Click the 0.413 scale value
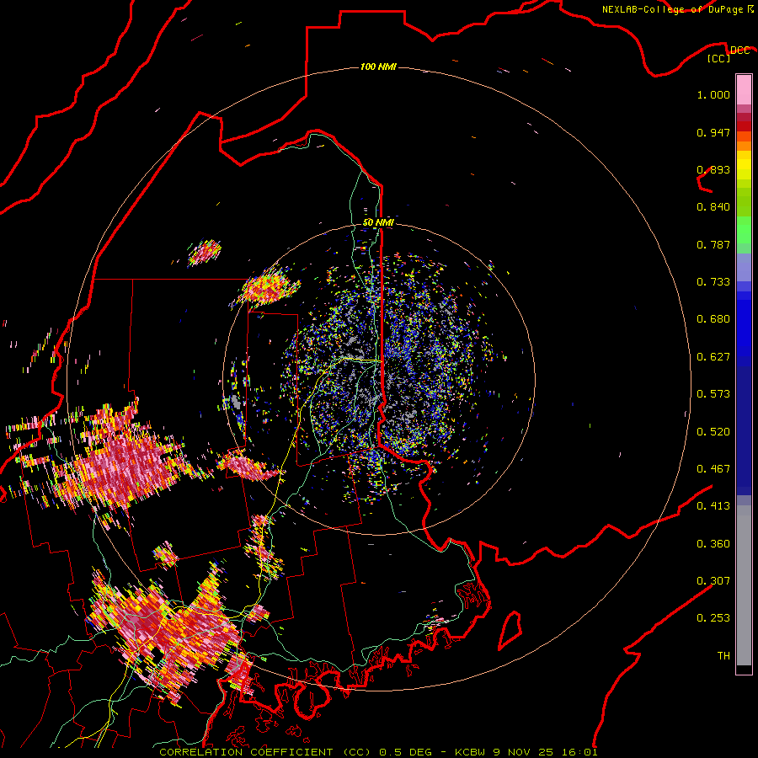 pos(713,506)
